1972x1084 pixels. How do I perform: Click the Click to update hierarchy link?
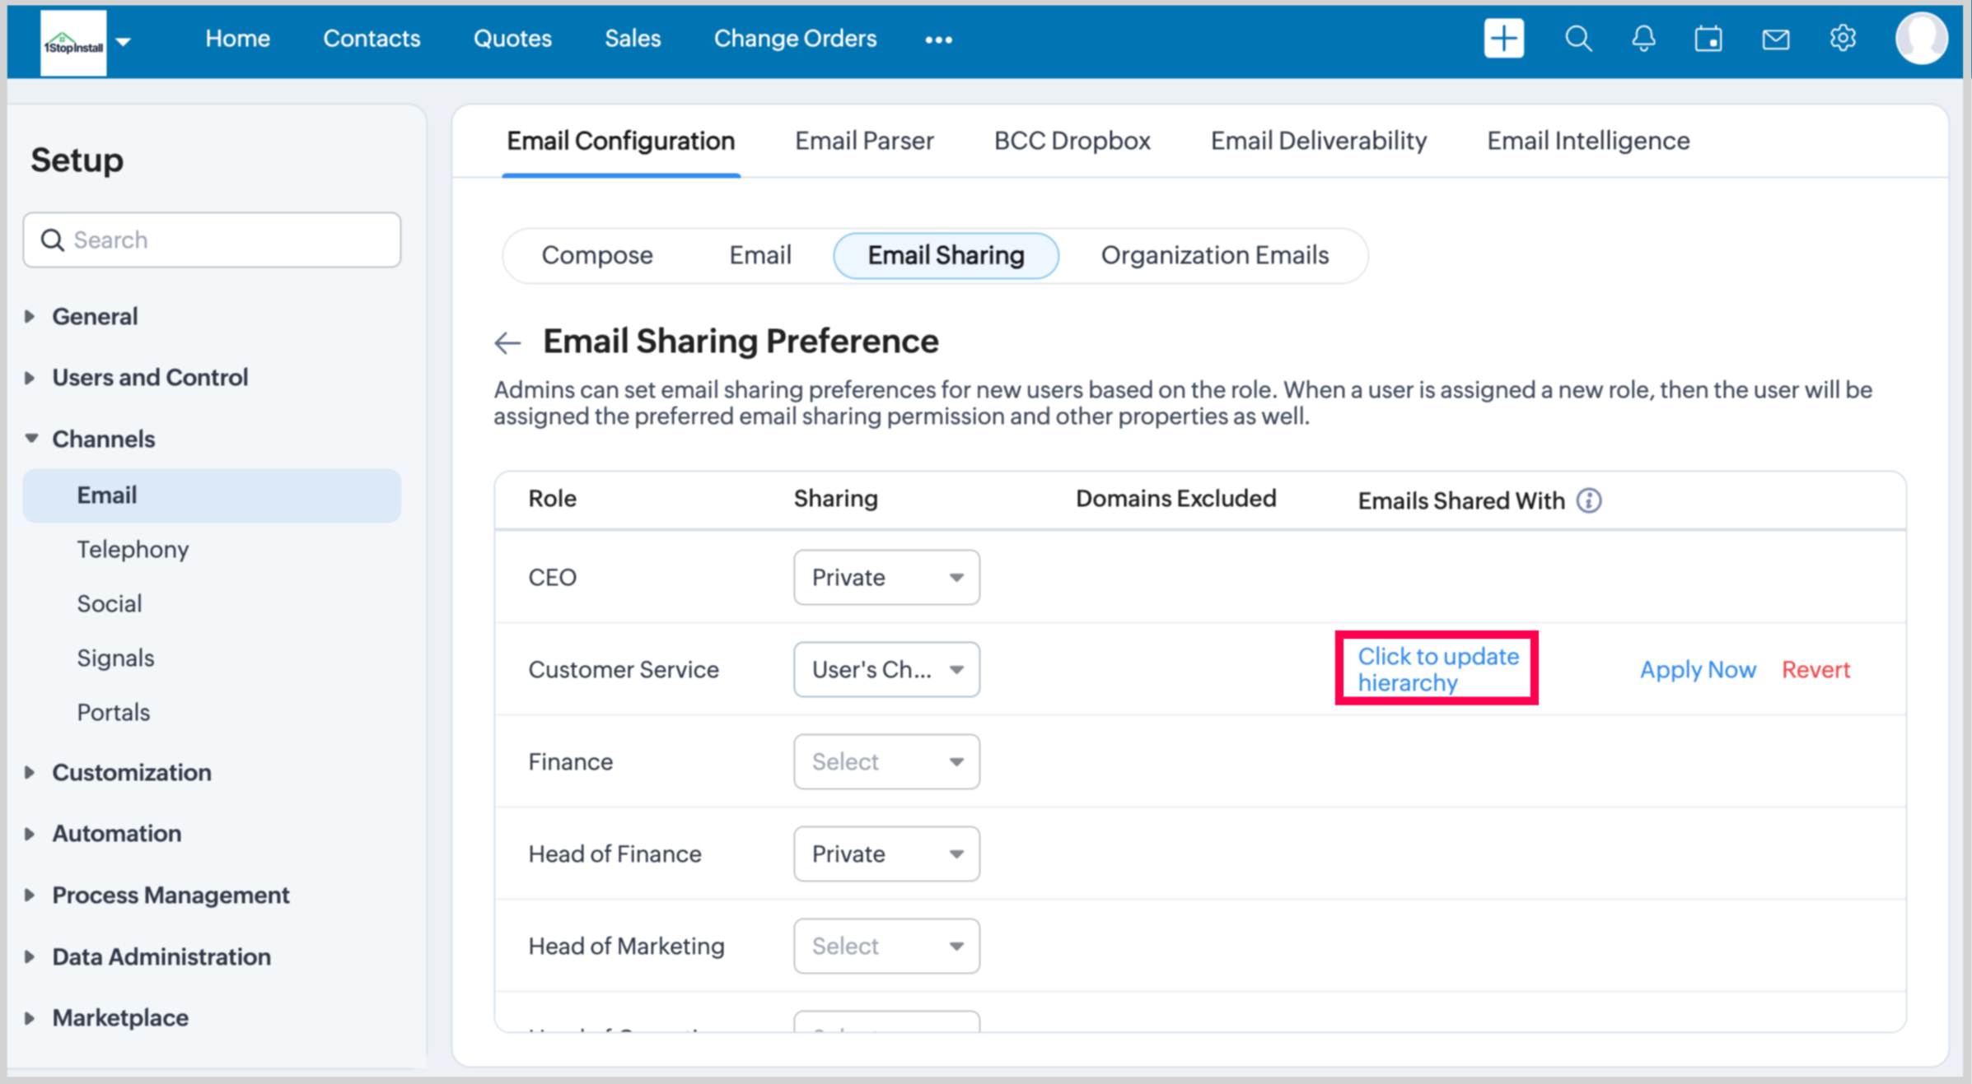point(1437,669)
